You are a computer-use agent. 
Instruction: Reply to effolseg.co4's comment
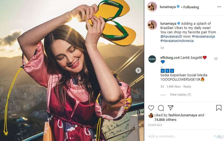[187, 86]
